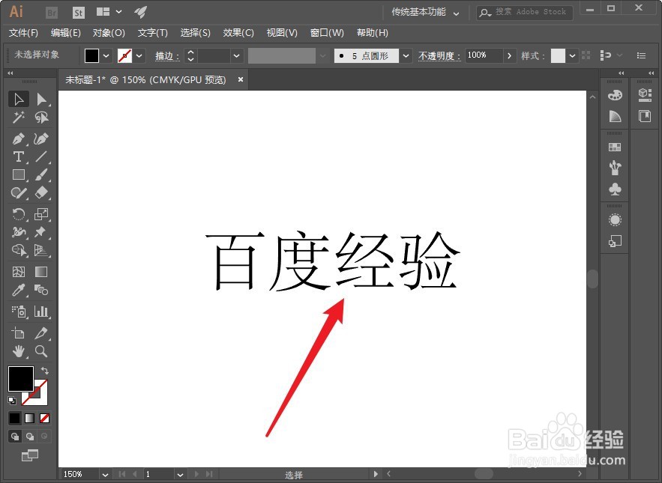
Task: Select the Slice tool
Action: point(41,333)
